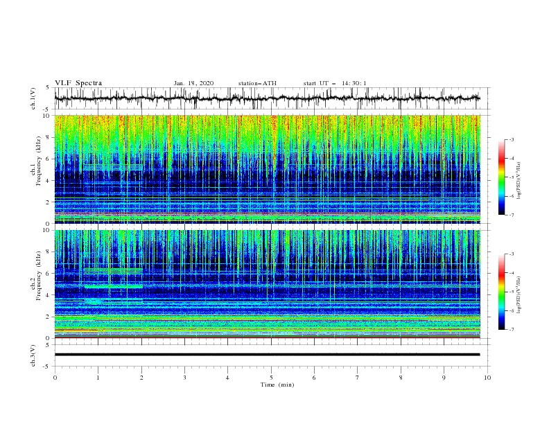Click time axis tick label "8"
This screenshot has height=424, width=549.
[401, 378]
